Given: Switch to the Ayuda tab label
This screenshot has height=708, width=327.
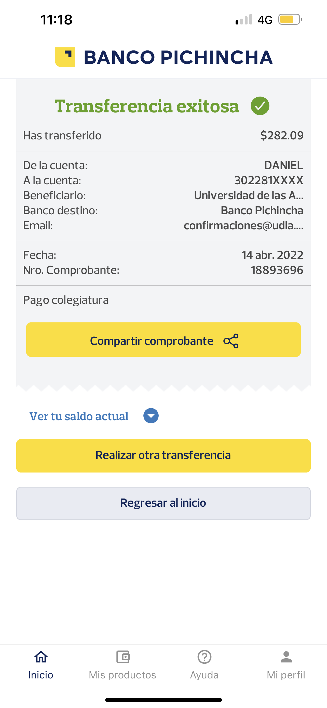Looking at the screenshot, I should pos(204,675).
